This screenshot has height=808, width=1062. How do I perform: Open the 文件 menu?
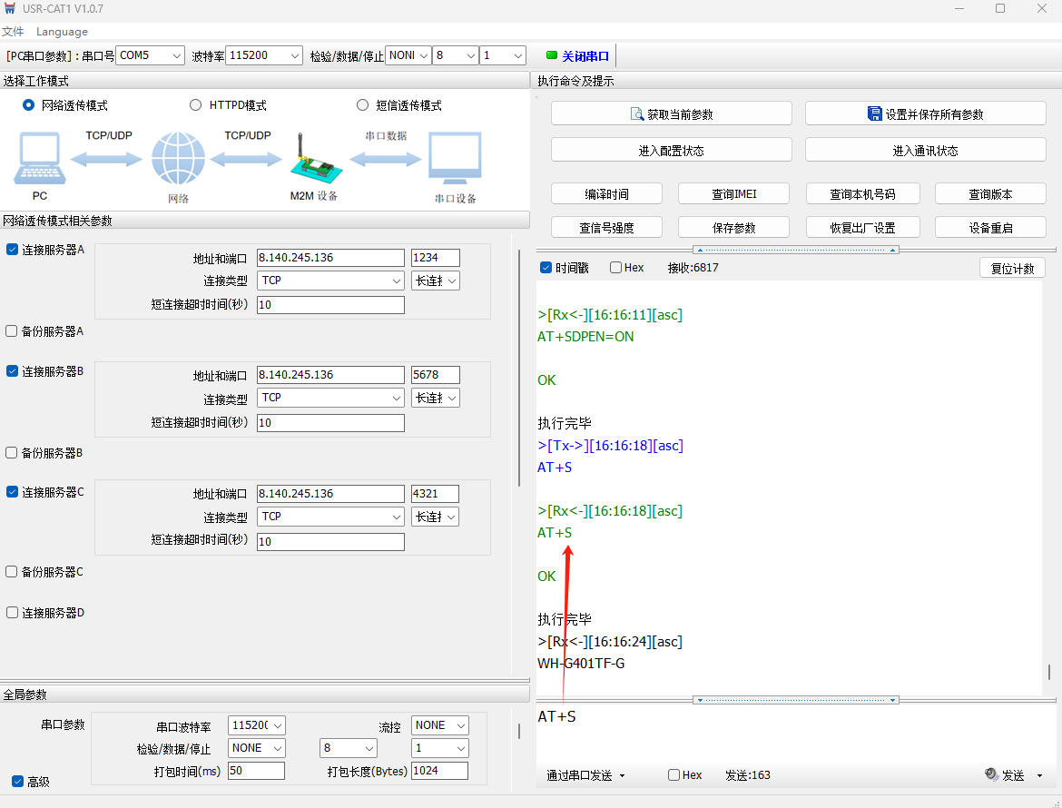coord(13,32)
